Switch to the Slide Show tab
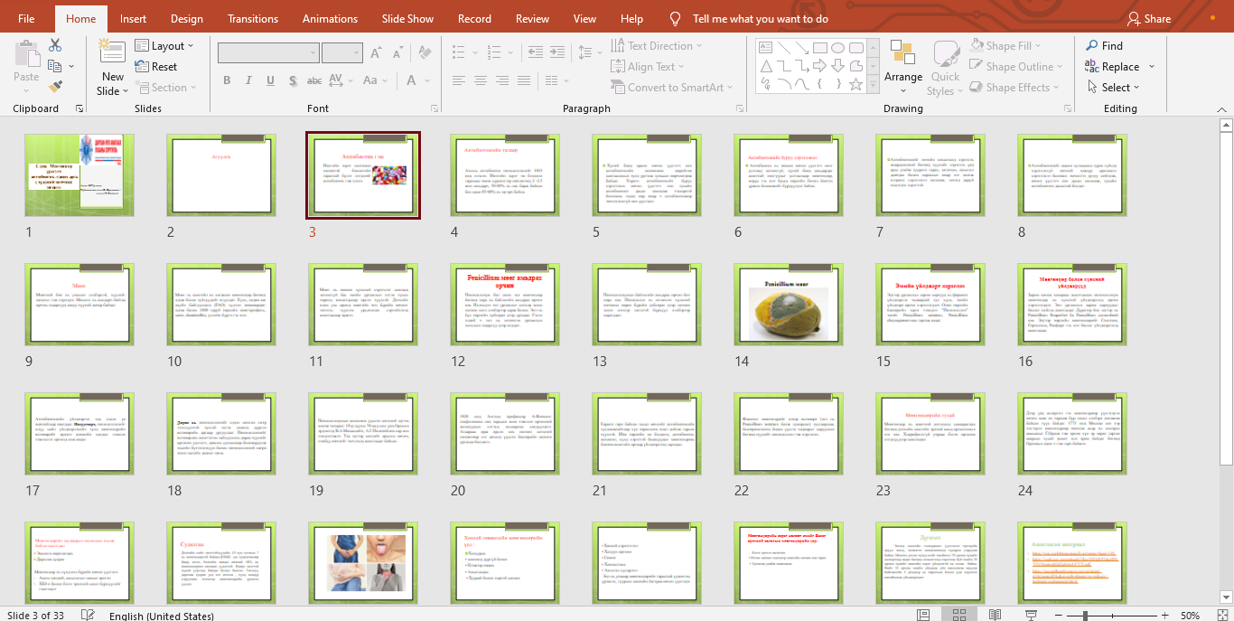 pos(407,18)
